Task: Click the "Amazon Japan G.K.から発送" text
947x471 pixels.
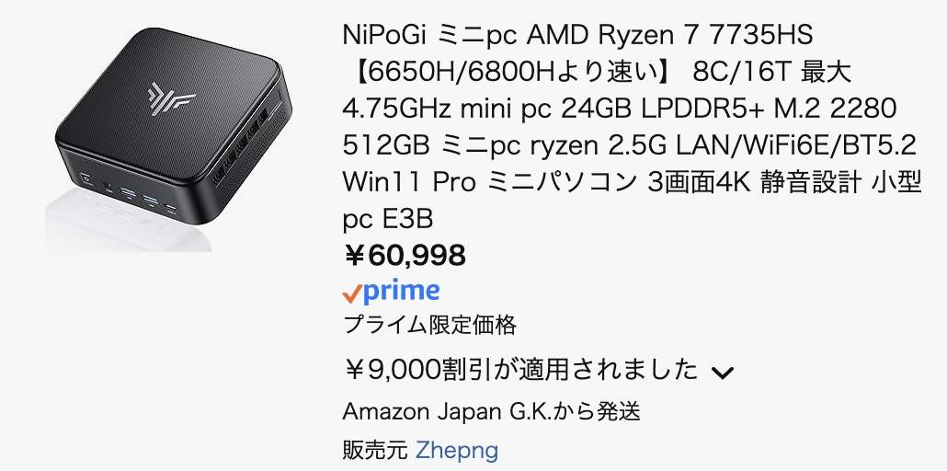Action: pos(491,411)
